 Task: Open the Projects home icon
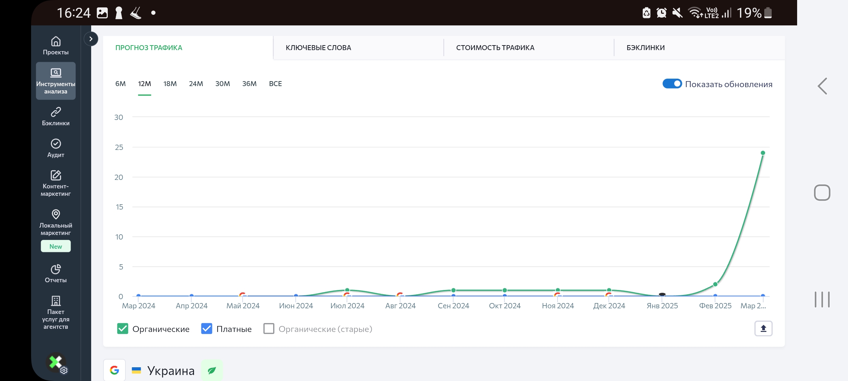pyautogui.click(x=56, y=42)
